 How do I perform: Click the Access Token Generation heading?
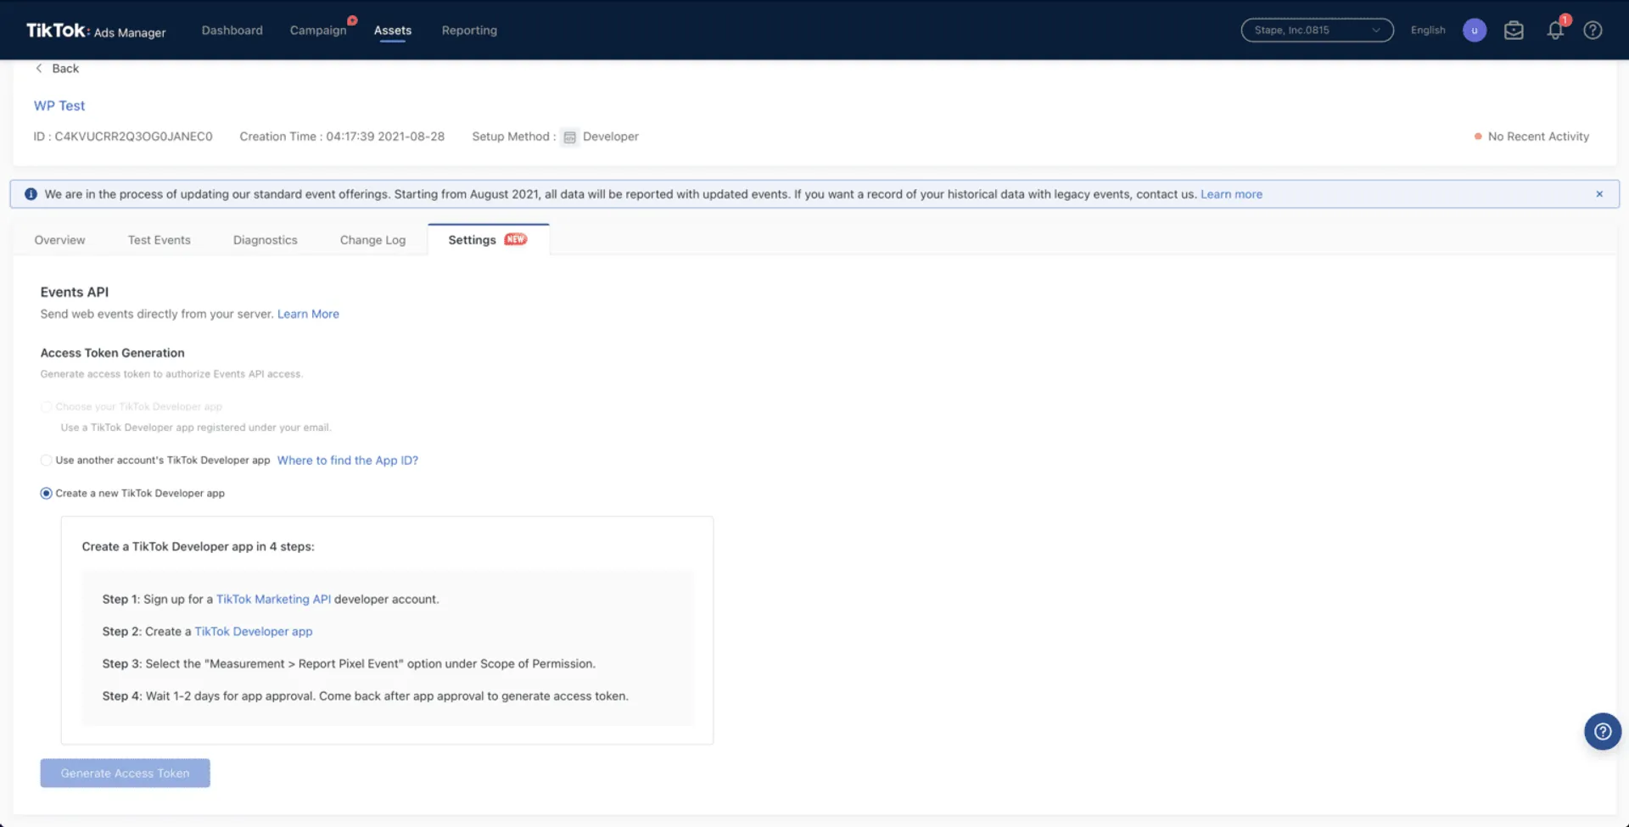click(x=112, y=353)
